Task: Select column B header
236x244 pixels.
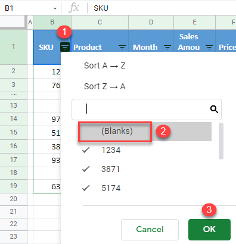Action: [x=52, y=22]
